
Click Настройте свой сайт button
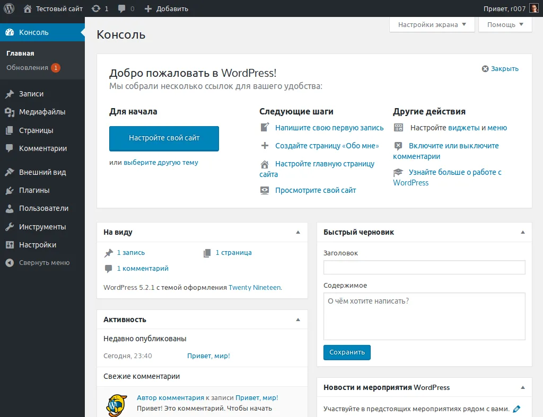164,138
